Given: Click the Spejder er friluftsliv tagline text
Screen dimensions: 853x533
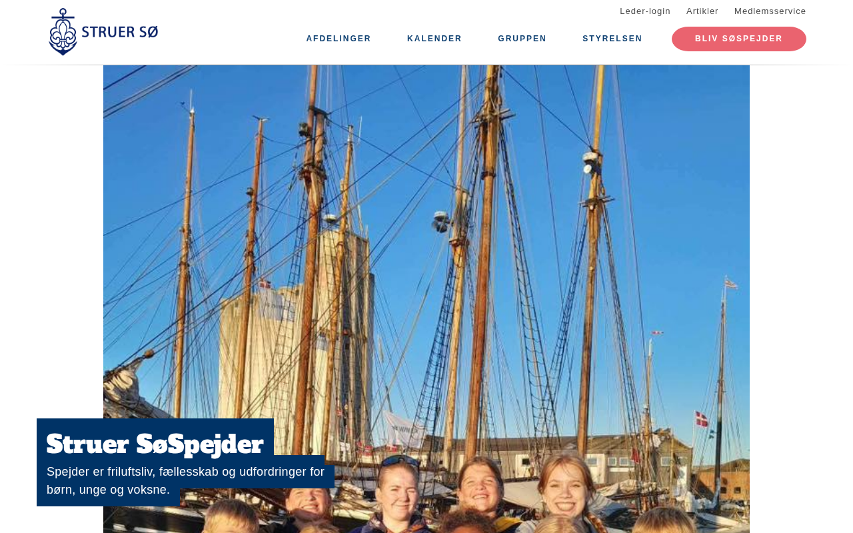Looking at the screenshot, I should [x=185, y=480].
